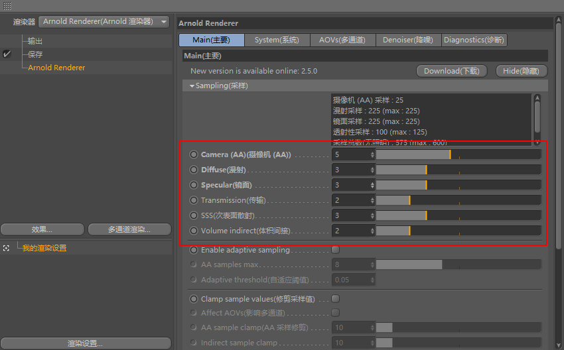
Task: Click the Camera (AA) spinner arrows
Action: 372,154
